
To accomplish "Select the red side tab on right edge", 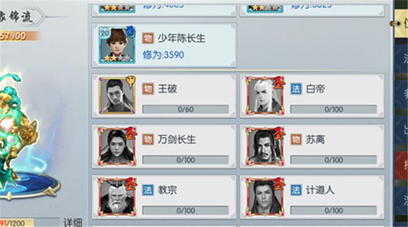I will tap(402, 166).
